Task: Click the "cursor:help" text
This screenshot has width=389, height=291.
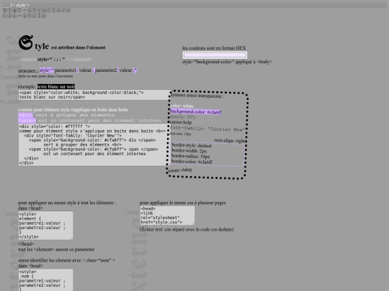Action: pyautogui.click(x=181, y=122)
